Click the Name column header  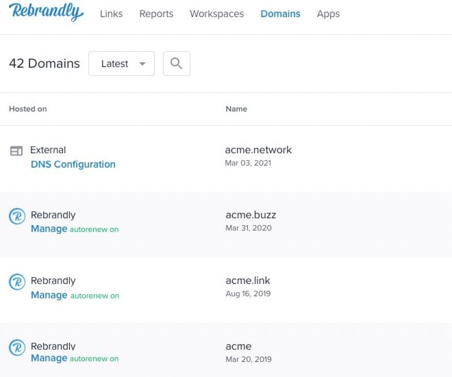236,109
